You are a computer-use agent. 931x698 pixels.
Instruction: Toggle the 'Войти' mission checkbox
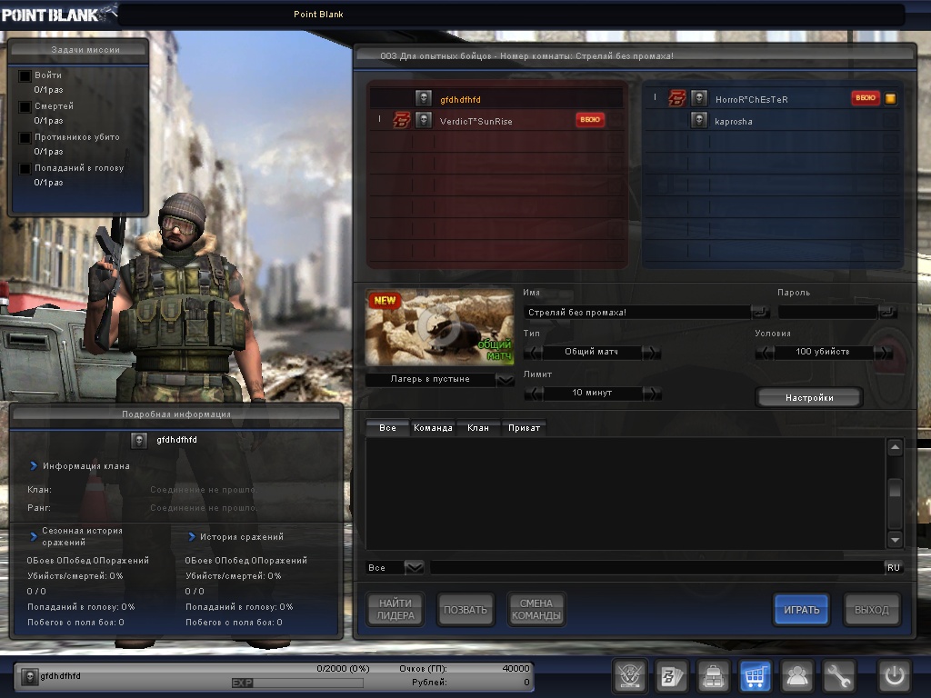pos(25,75)
